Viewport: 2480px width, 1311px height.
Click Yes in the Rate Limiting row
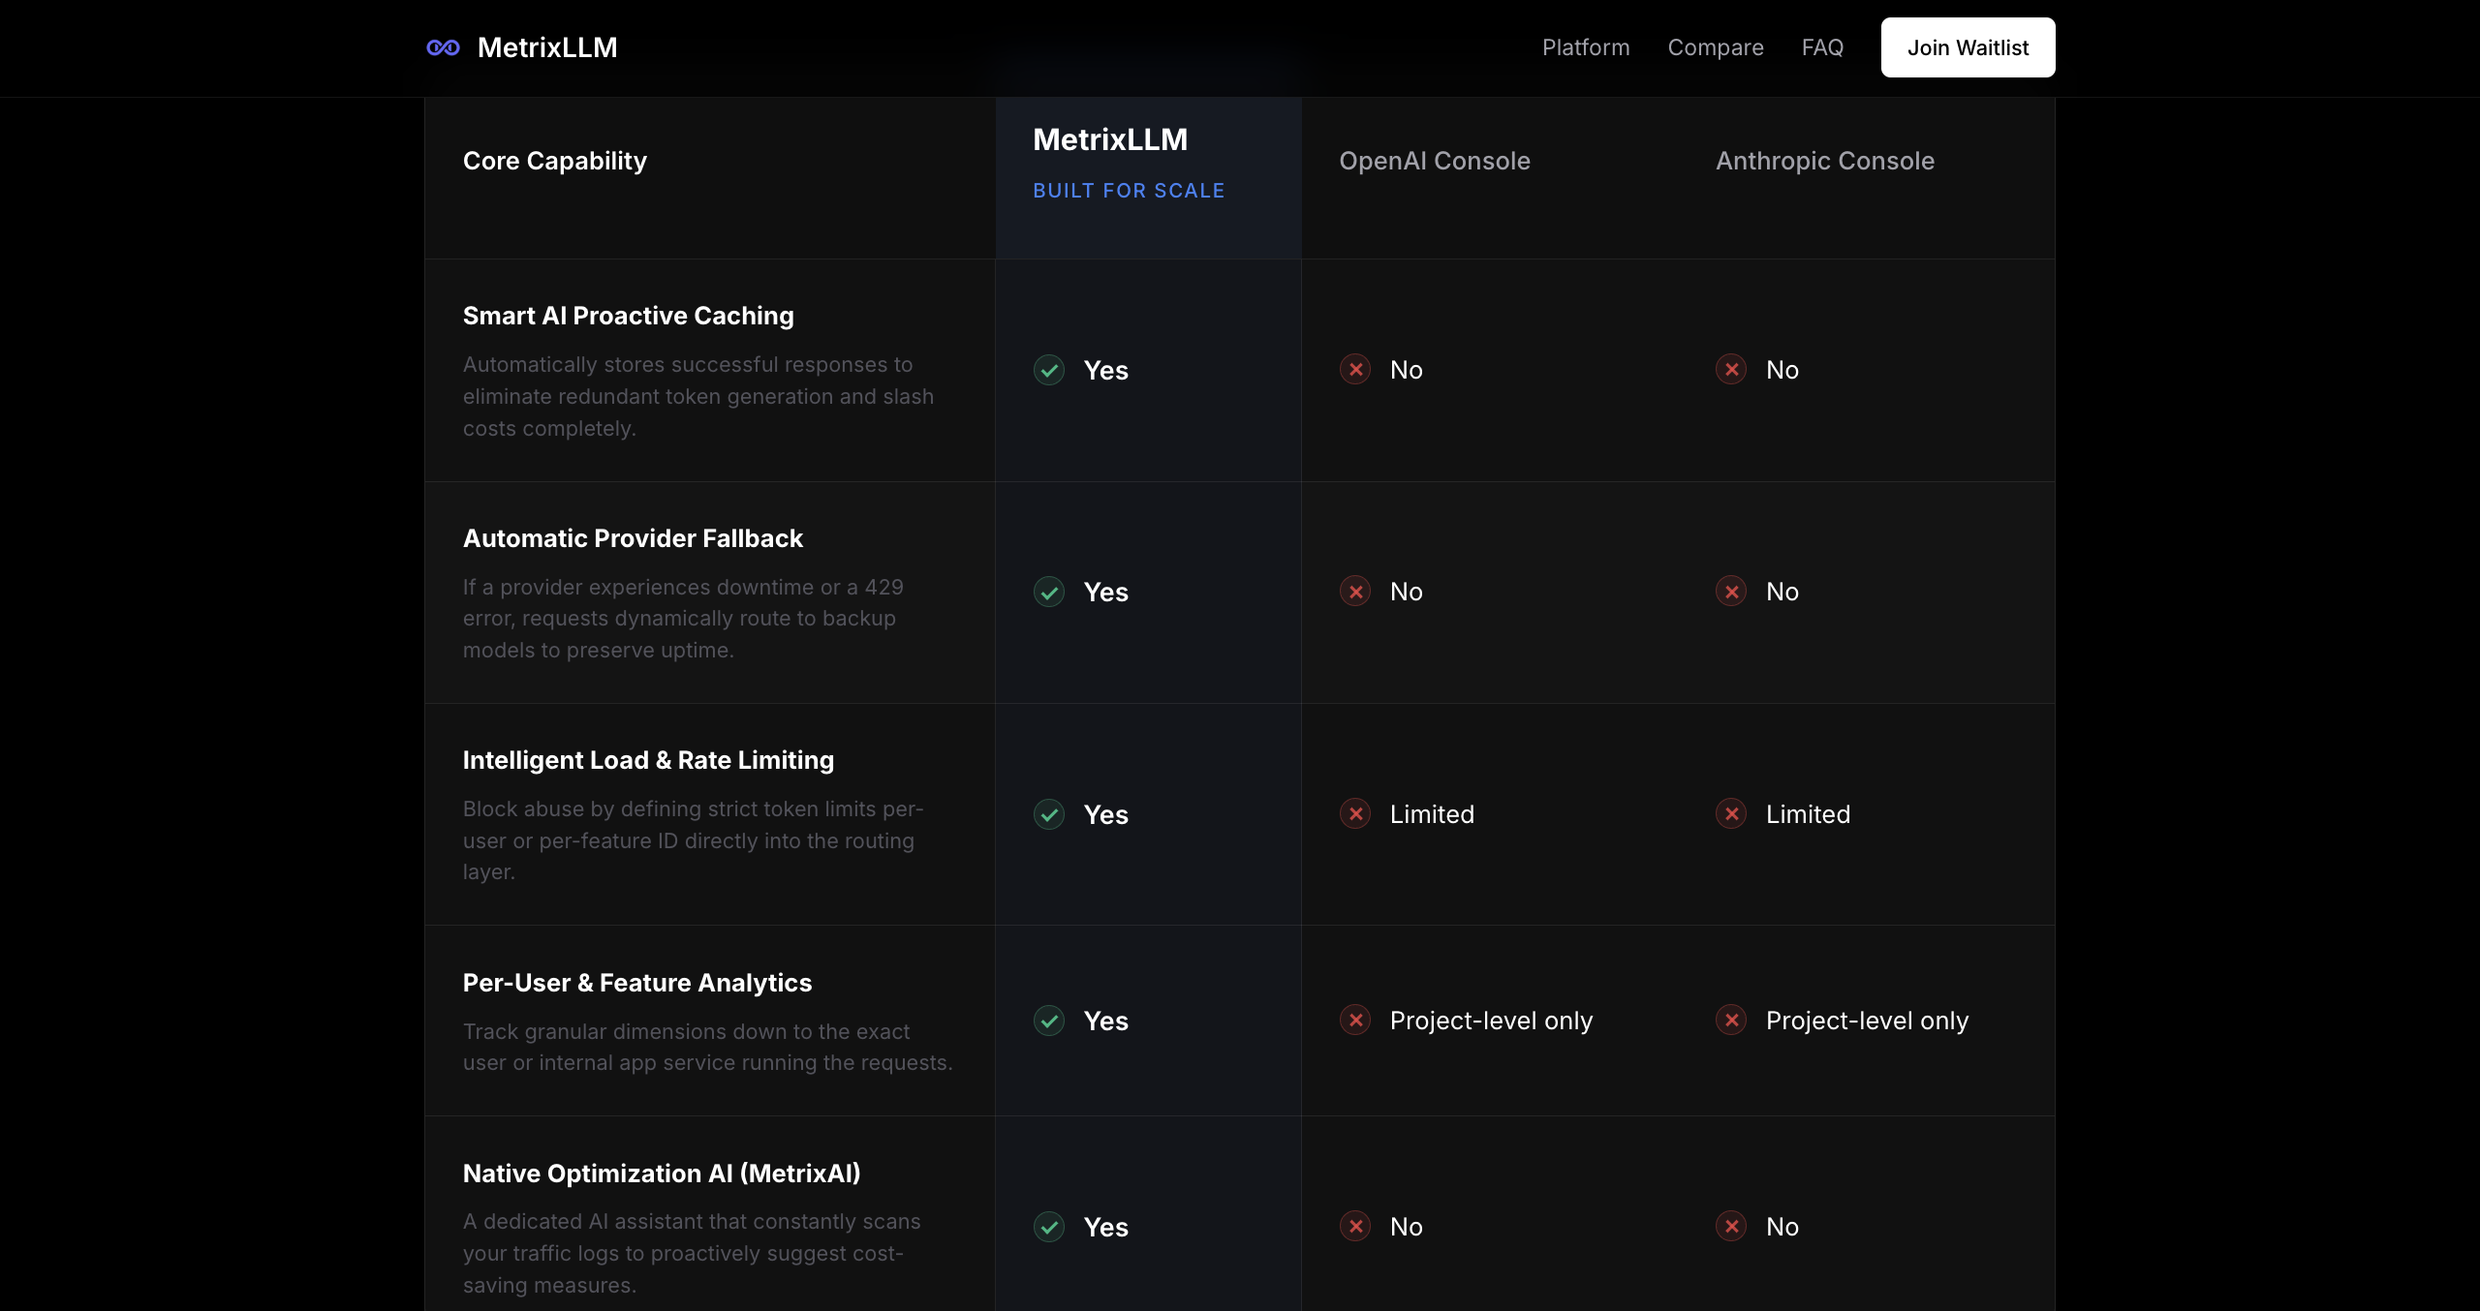tap(1105, 814)
